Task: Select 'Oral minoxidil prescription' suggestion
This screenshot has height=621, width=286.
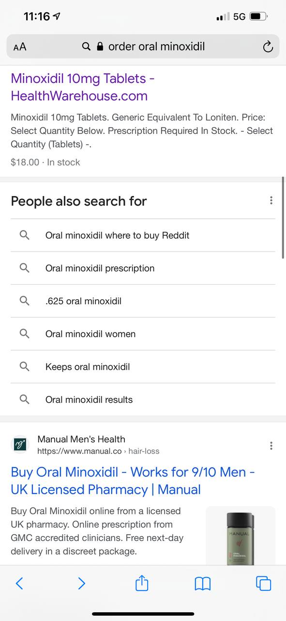Action: coord(143,268)
